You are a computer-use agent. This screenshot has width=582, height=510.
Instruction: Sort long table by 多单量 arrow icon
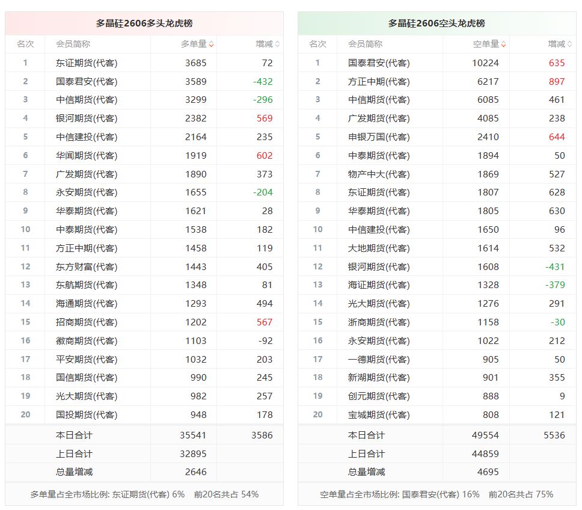coord(211,44)
